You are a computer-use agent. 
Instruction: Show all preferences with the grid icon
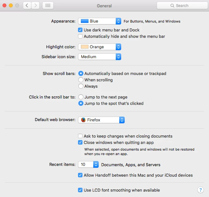pyautogui.click(x=48, y=5)
